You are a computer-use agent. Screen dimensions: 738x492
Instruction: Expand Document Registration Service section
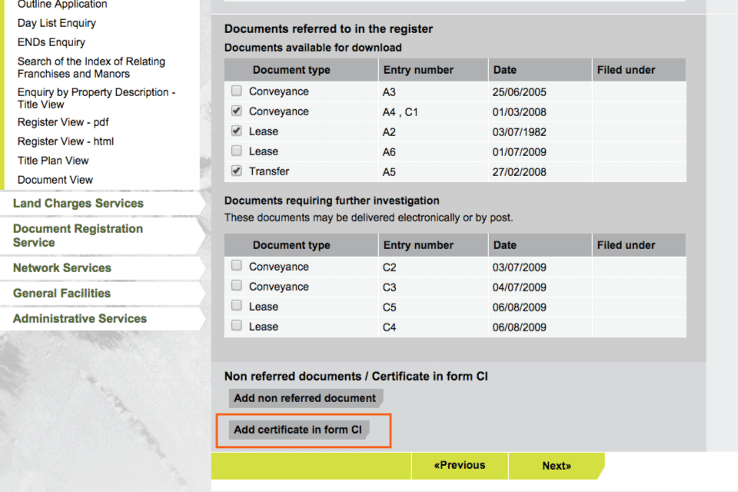[x=78, y=235]
